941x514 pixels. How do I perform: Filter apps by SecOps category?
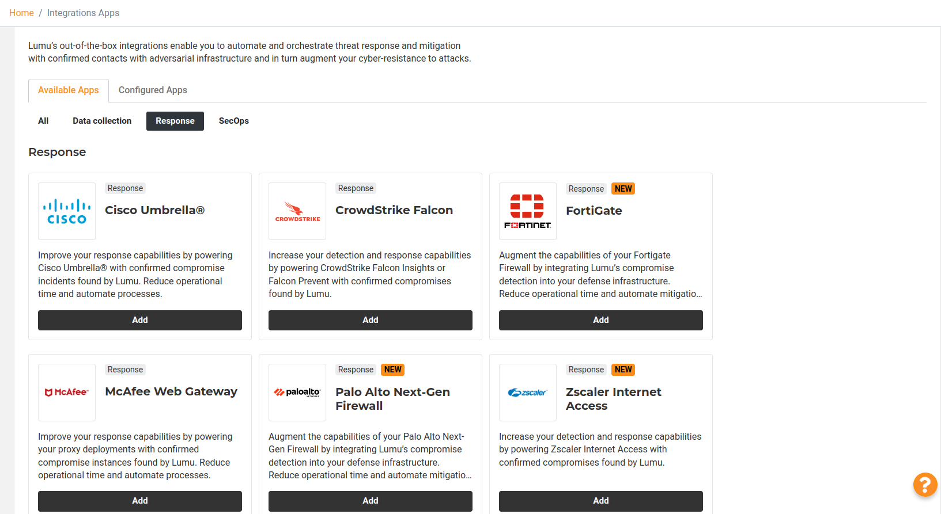(x=234, y=121)
